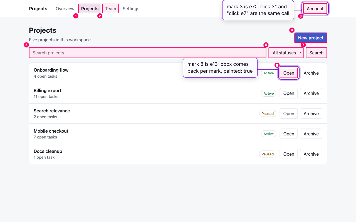Click Active badge on Billing export row
This screenshot has height=222, width=356.
(269, 93)
